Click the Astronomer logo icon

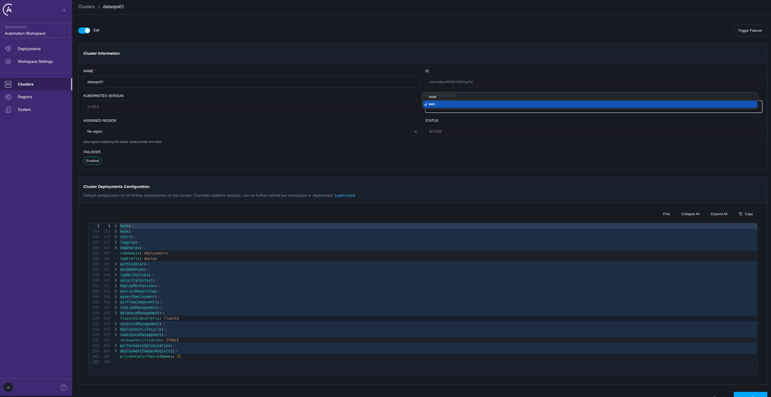tap(8, 10)
